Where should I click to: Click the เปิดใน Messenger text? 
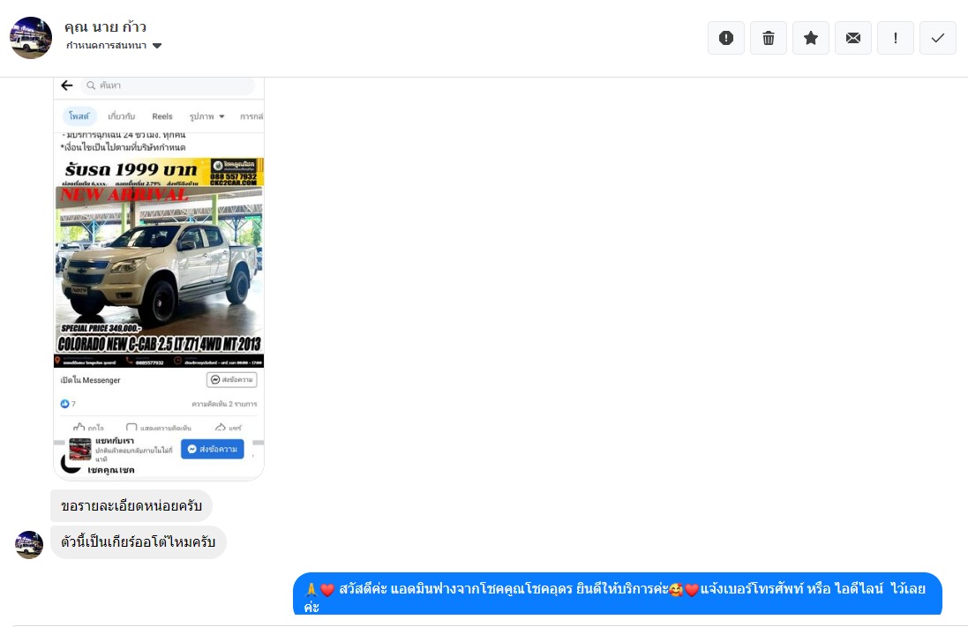pos(90,379)
